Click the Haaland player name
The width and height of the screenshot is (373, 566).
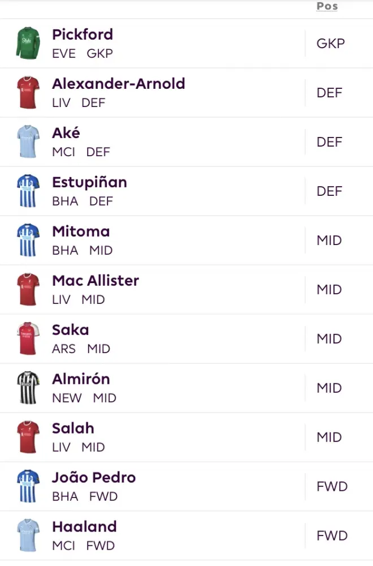click(84, 527)
